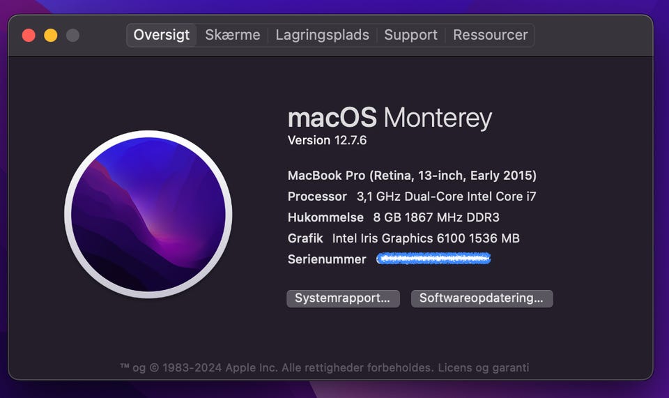Open Systemrapport
Image resolution: width=669 pixels, height=398 pixels.
coord(343,298)
